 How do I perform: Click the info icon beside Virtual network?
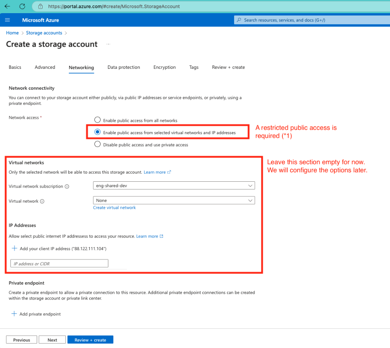click(42, 201)
